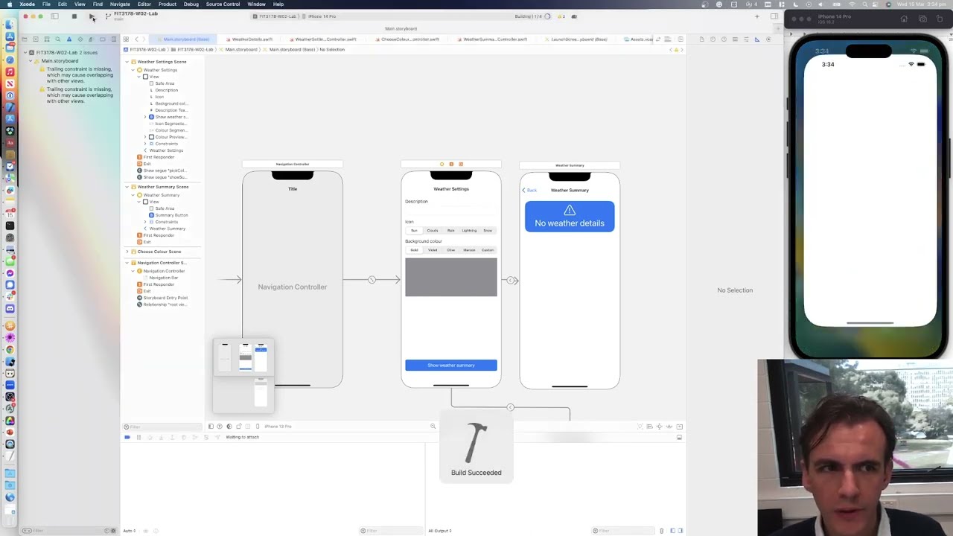This screenshot has height=536, width=953.
Task: Open the issue navigator warning icon
Action: (69, 39)
